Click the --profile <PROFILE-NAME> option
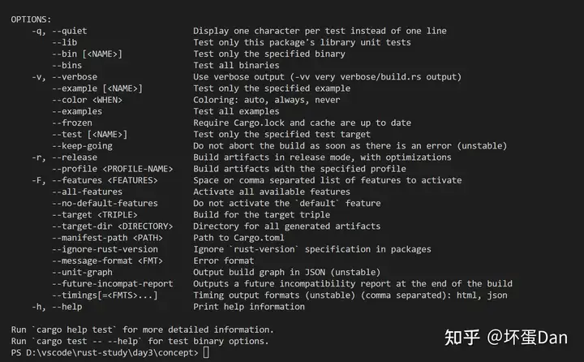Screen dimensions: 584x362 pos(113,169)
